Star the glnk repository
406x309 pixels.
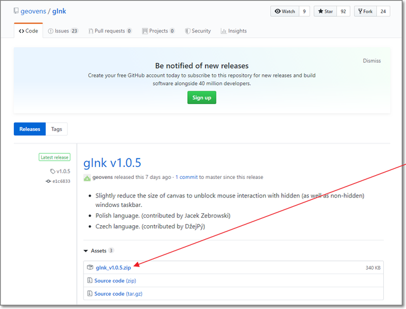[325, 11]
